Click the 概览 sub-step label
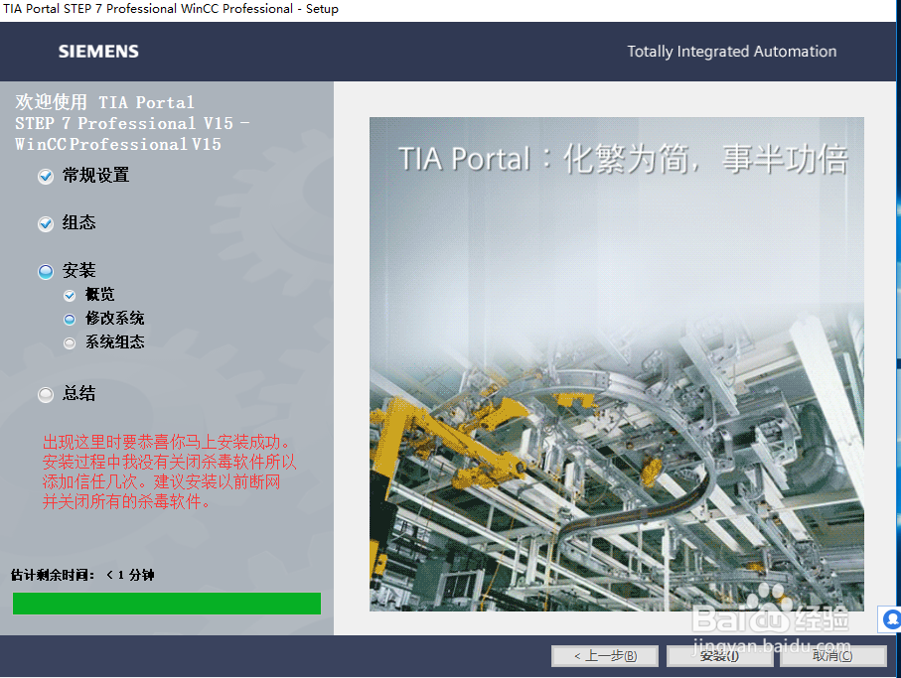Image resolution: width=901 pixels, height=678 pixels. pos(100,295)
